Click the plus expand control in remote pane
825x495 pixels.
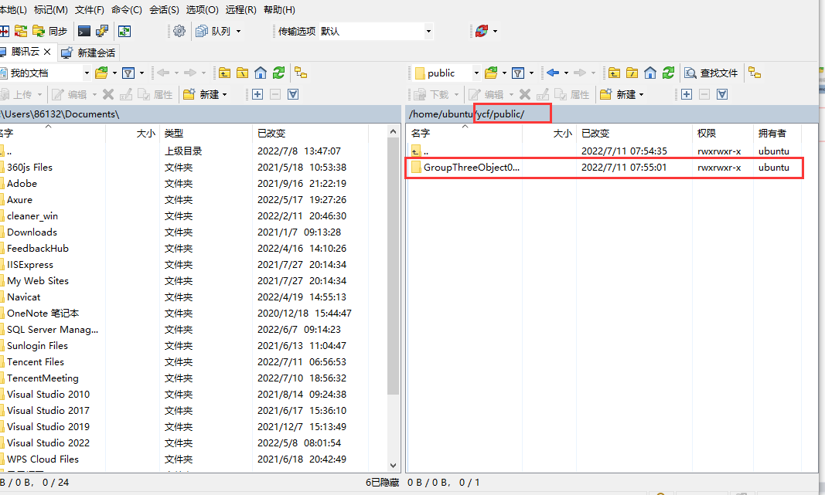tap(686, 93)
